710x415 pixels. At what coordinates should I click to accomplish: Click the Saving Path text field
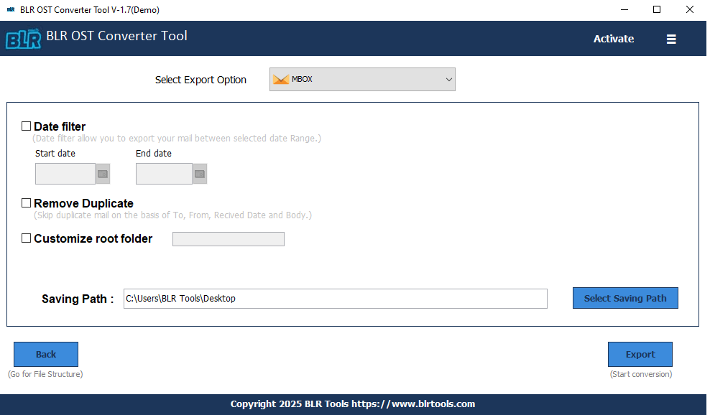335,299
